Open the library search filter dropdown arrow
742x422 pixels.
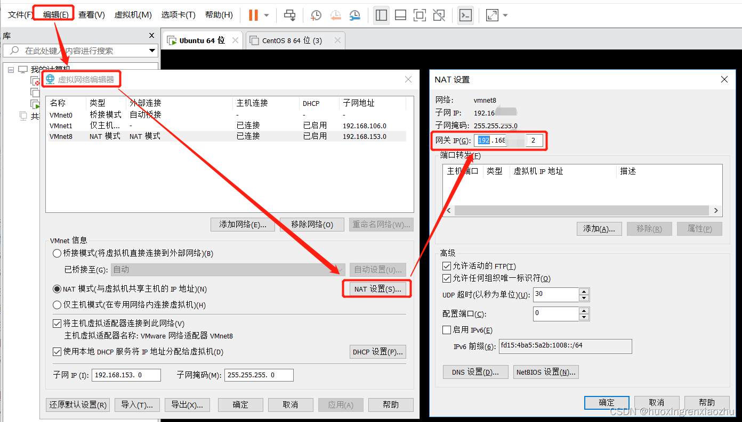coord(152,51)
